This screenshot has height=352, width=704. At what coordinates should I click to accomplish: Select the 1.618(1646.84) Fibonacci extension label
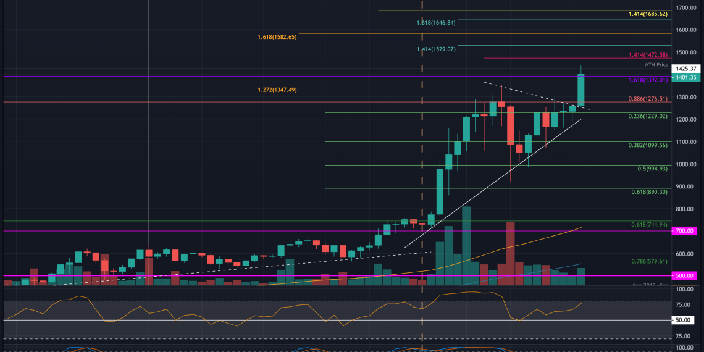click(x=435, y=23)
